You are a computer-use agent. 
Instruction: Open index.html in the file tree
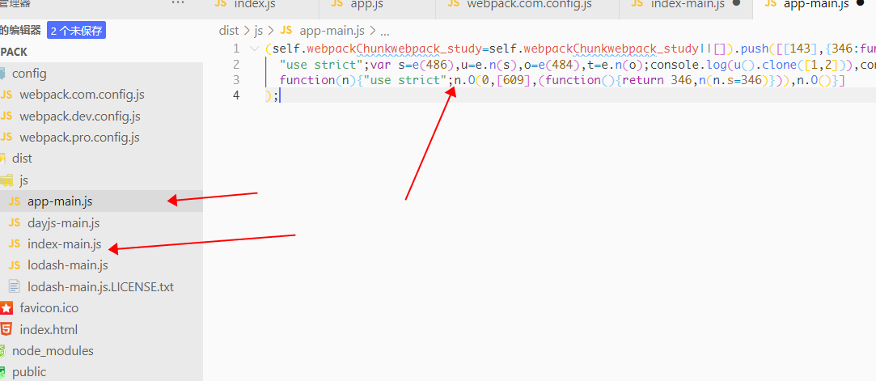101,329
